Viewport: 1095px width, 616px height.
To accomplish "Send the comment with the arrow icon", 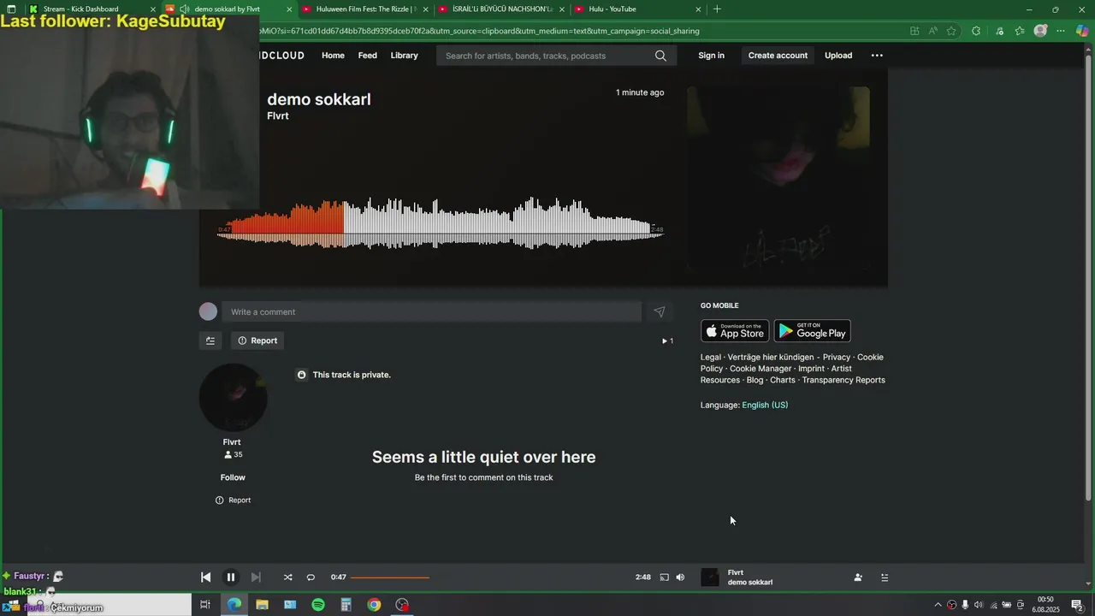I will (659, 312).
